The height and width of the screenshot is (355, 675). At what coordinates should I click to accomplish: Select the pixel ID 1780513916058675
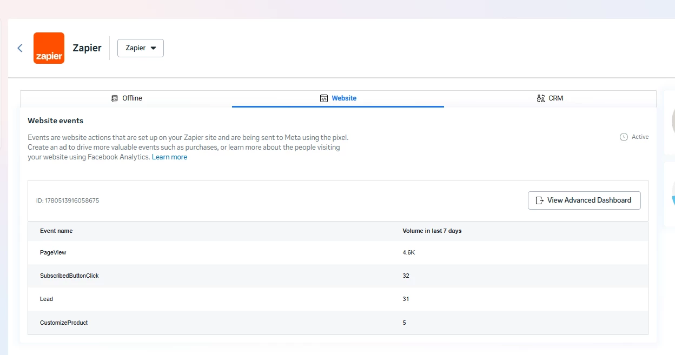click(68, 200)
